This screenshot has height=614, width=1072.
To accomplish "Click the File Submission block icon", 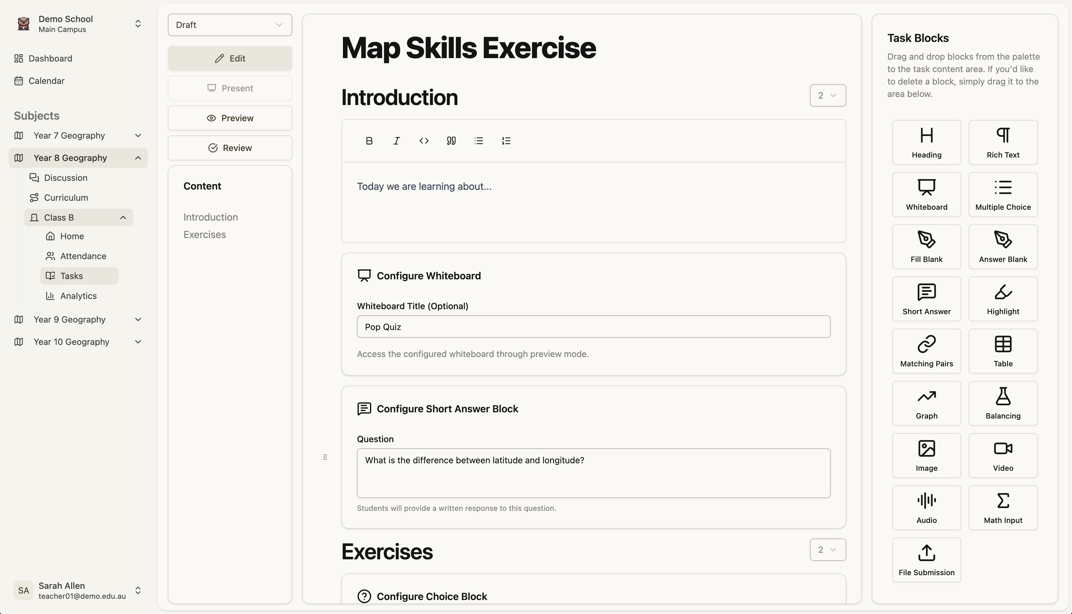I will point(926,560).
